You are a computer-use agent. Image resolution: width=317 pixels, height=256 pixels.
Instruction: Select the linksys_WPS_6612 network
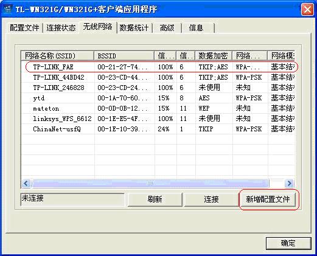[158, 119]
